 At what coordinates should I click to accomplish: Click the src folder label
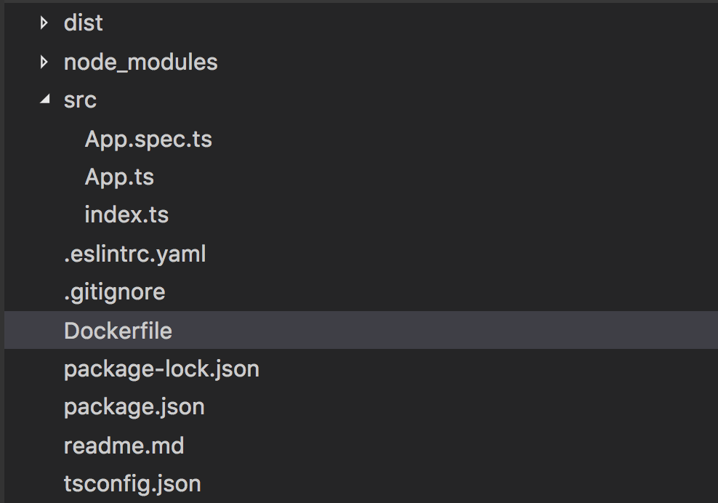[x=80, y=100]
